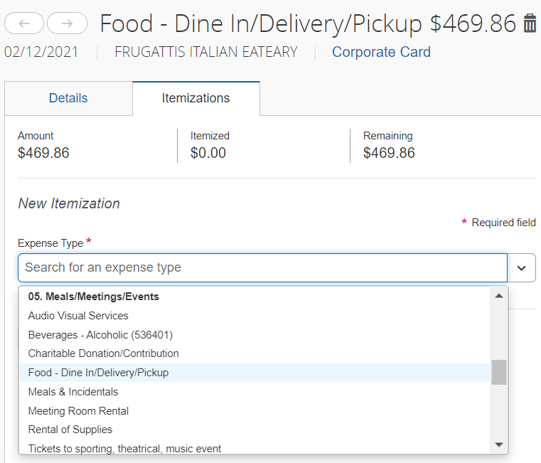
Task: Select the Meeting Room Rental option
Action: 78,411
